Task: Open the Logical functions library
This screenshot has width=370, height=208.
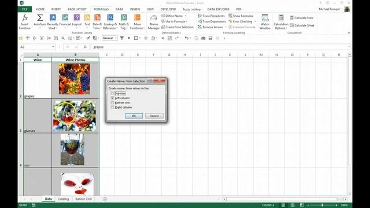Action: click(77, 22)
